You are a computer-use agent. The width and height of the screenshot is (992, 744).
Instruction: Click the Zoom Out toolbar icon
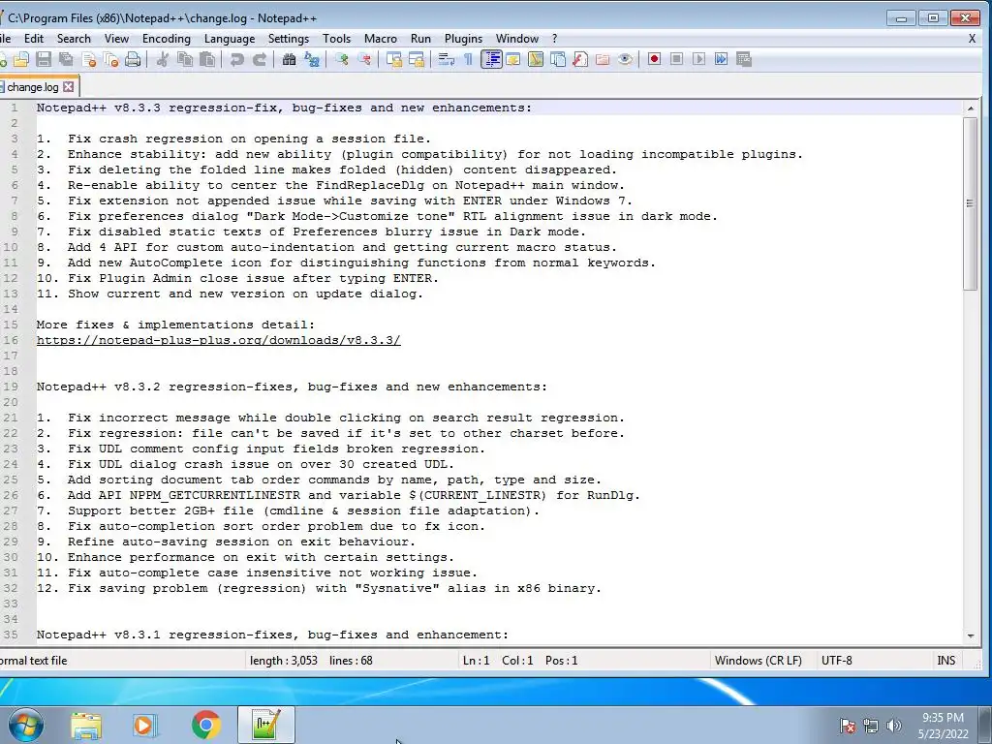(364, 59)
